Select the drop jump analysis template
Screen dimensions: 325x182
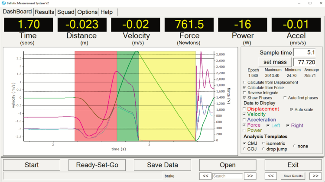(263, 149)
